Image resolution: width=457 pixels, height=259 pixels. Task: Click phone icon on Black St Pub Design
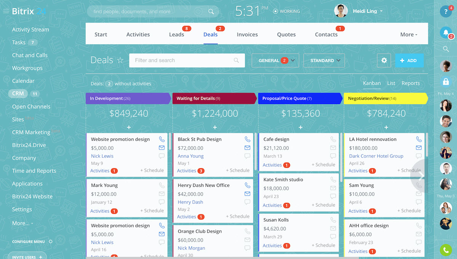point(248,139)
